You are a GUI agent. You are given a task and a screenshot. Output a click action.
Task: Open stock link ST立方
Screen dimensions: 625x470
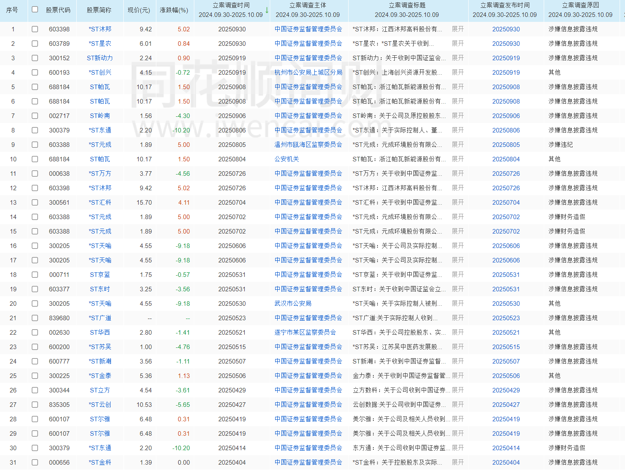[100, 390]
